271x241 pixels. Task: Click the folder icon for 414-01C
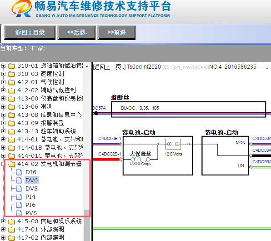click(x=11, y=156)
